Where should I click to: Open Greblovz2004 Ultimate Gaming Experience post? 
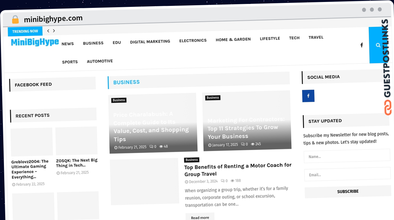click(x=30, y=169)
